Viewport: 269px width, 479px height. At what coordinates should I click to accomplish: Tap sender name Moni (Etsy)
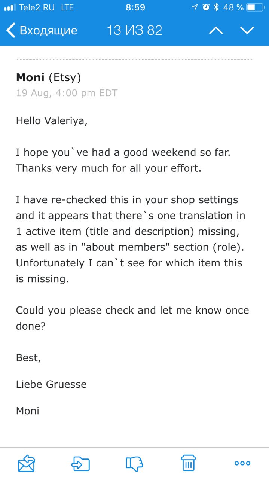(x=48, y=77)
